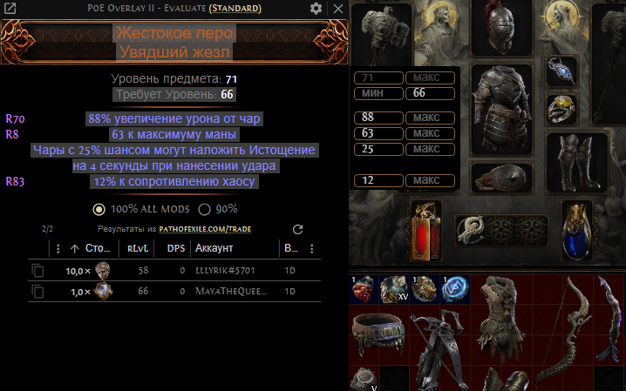Open the three-dot menu at table's right
Image resolution: width=626 pixels, height=391 pixels.
coord(312,249)
